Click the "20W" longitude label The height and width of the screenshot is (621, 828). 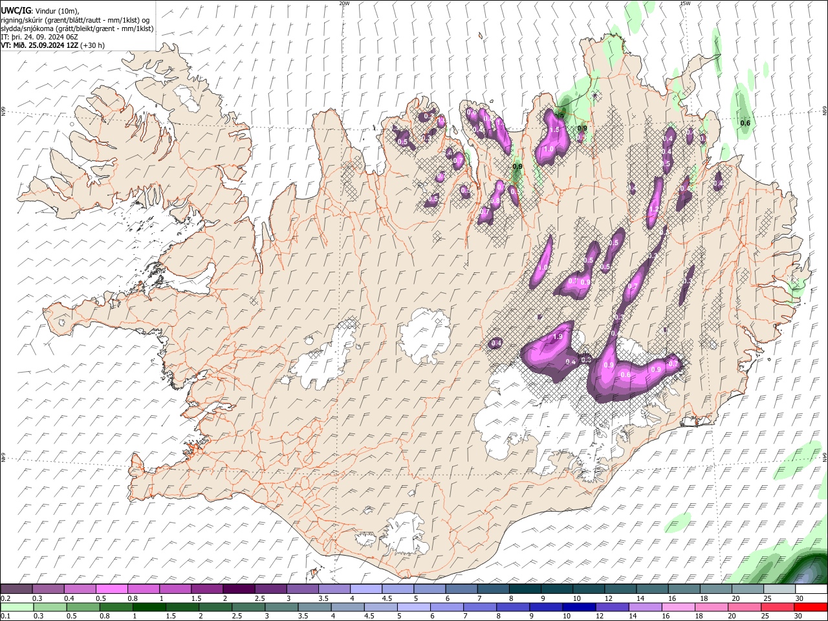pyautogui.click(x=344, y=3)
